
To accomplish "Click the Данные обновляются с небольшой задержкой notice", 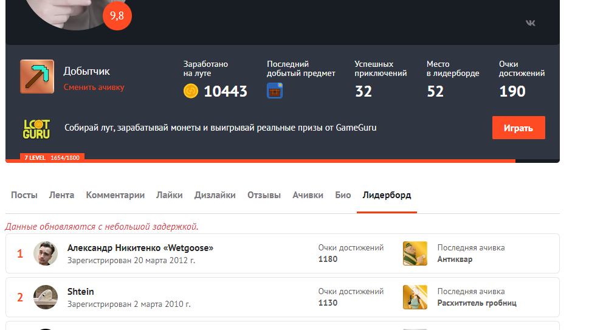I will 102,227.
